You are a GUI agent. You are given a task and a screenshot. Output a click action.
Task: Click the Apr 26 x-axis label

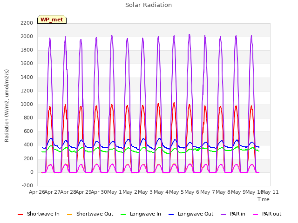click(x=37, y=192)
